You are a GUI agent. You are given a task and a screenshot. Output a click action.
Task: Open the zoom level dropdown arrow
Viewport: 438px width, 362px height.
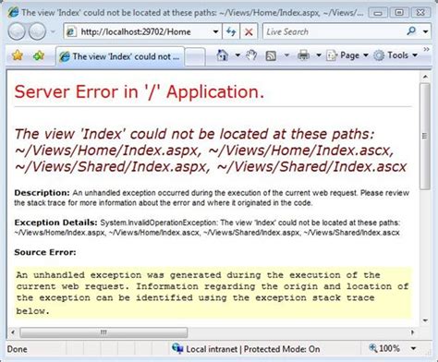tap(413, 348)
